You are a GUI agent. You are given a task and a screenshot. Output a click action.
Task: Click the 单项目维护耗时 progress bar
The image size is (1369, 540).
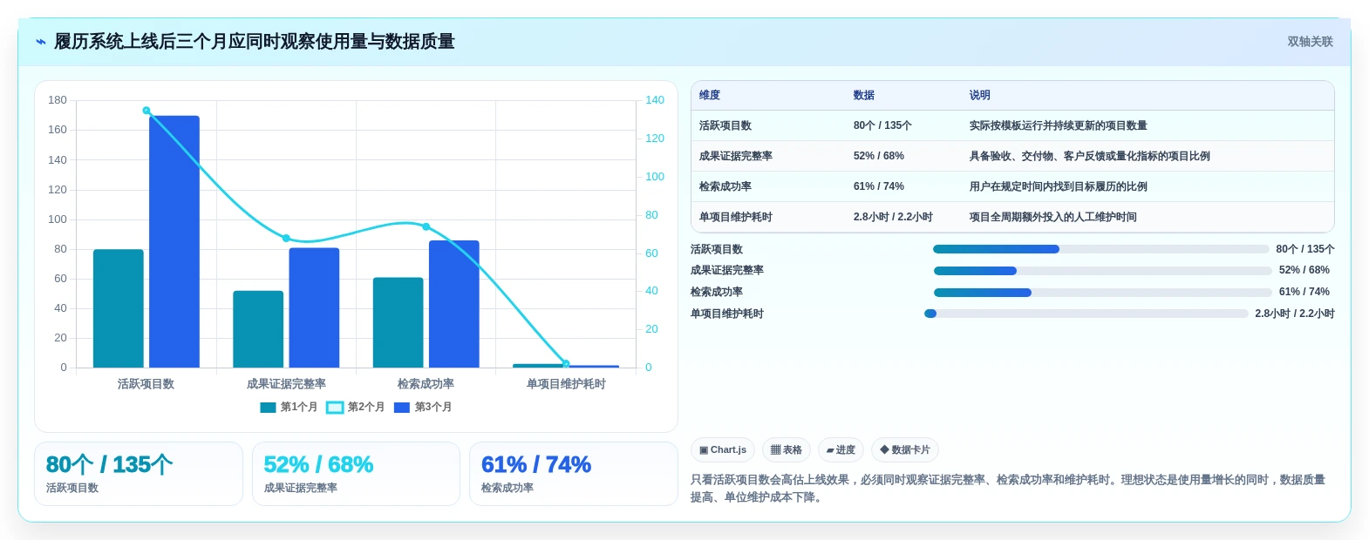pyautogui.click(x=1086, y=314)
